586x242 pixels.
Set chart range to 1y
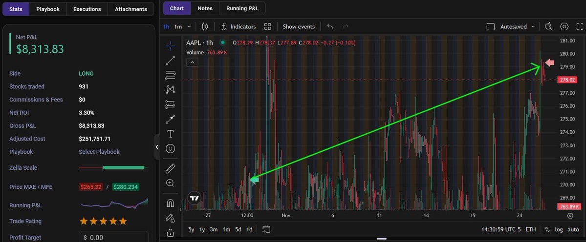202,230
